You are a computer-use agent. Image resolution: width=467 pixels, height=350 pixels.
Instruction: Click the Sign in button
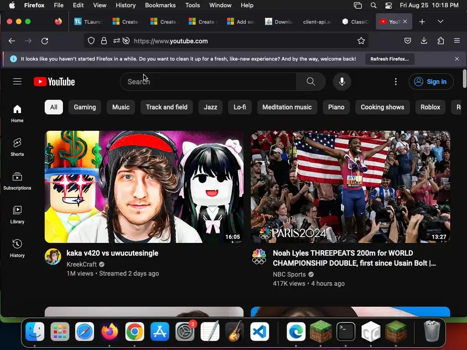(x=431, y=82)
